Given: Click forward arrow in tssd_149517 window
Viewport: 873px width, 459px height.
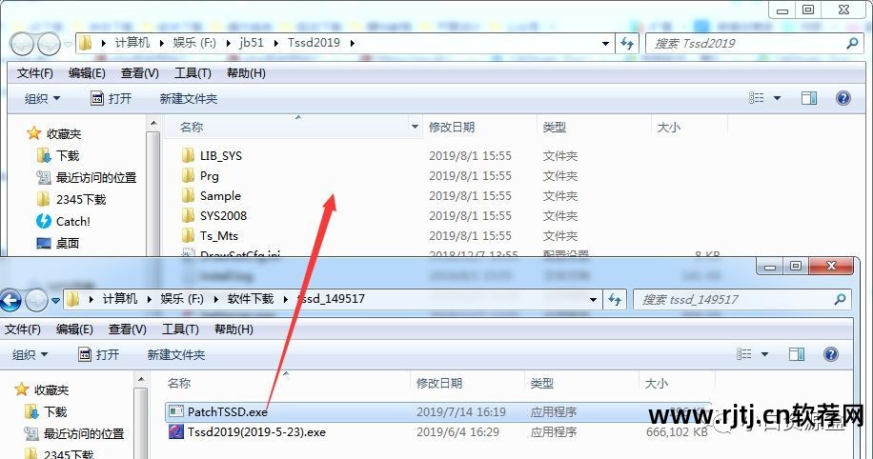Looking at the screenshot, I should (x=36, y=300).
